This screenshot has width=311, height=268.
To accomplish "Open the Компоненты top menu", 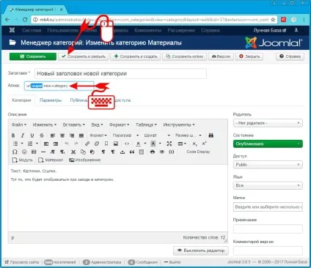I will click(x=147, y=30).
